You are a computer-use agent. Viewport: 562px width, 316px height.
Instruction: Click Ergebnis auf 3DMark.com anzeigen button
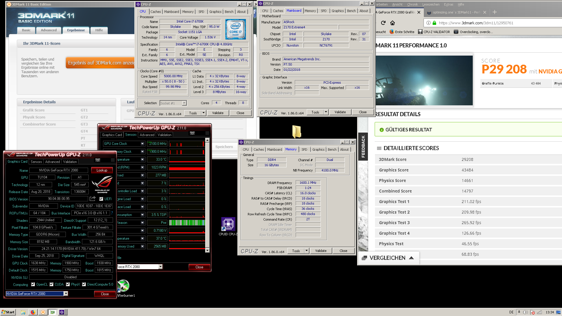(100, 63)
